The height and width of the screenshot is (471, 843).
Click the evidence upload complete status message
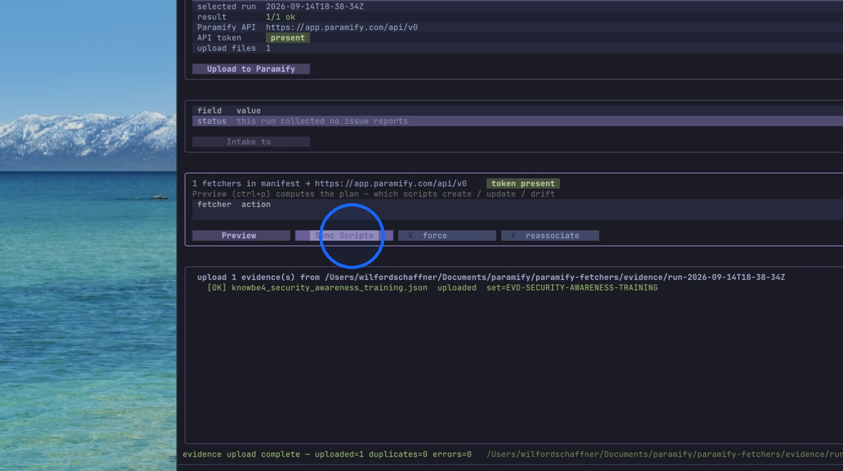click(327, 454)
